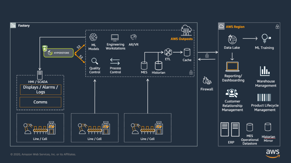This screenshot has width=291, height=163.
Task: Click the HMI / SCADA server icon
Action: click(40, 75)
